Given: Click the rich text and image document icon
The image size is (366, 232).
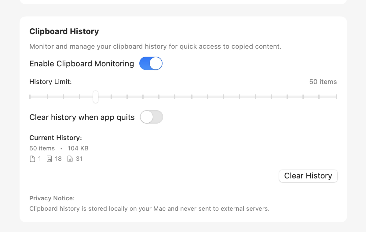Looking at the screenshot, I should click(x=49, y=159).
